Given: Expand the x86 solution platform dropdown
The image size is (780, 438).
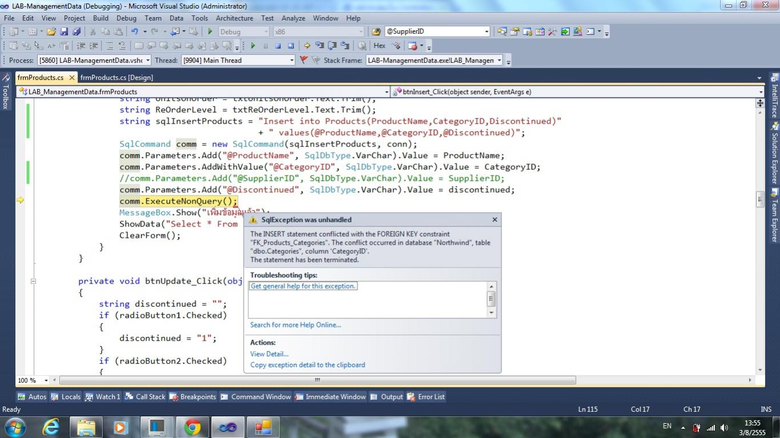Looking at the screenshot, I should 360,32.
